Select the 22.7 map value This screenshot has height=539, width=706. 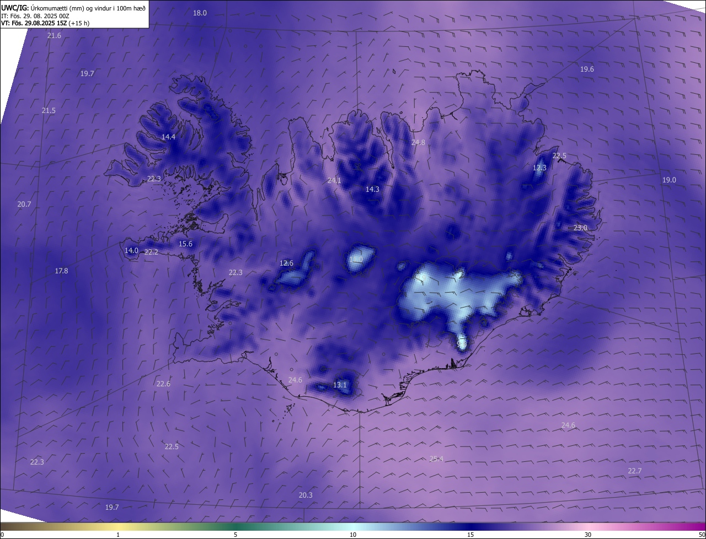635,470
